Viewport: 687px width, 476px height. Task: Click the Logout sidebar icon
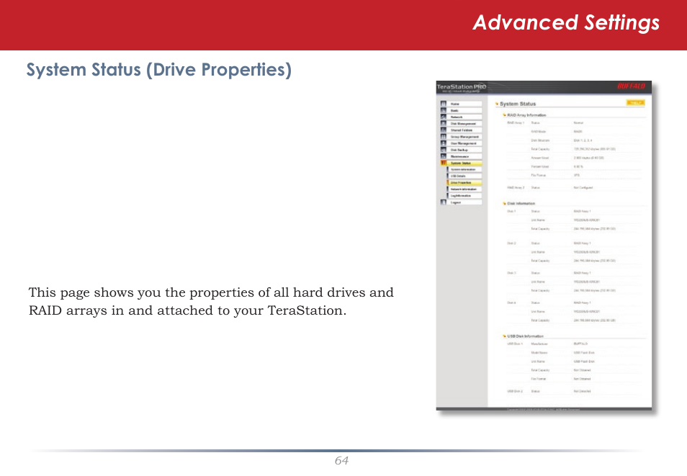444,202
